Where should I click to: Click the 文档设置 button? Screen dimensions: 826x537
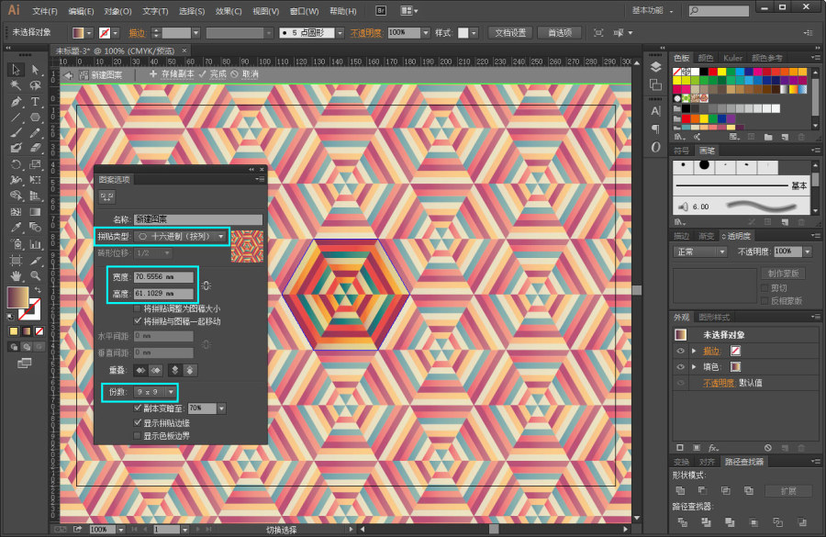coord(510,33)
